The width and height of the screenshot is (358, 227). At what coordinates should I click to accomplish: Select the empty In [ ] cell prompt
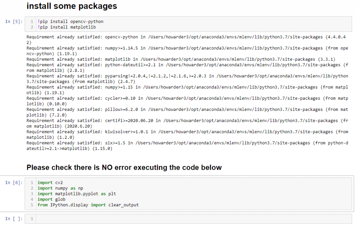tap(14, 219)
